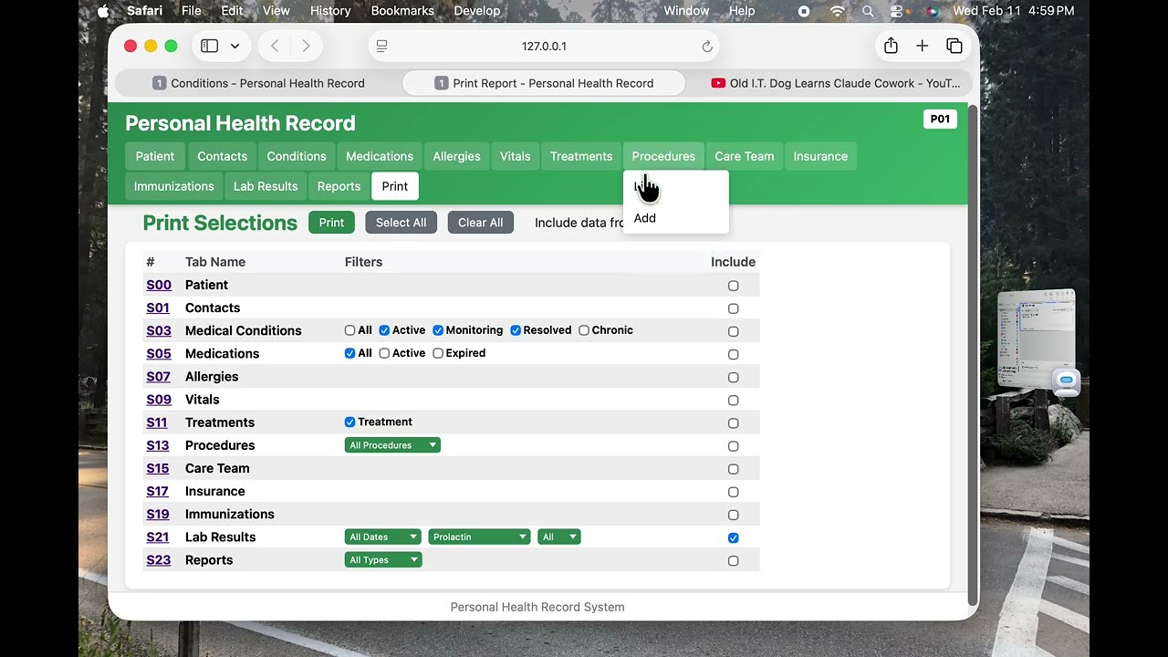Open Control Center icon
Screen dimensions: 1168x657
(896, 11)
